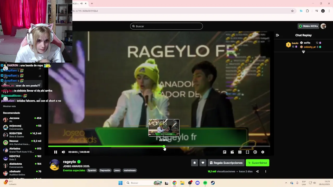The width and height of the screenshot is (333, 187).
Task: Open rageylo channel name link
Action: click(69, 162)
